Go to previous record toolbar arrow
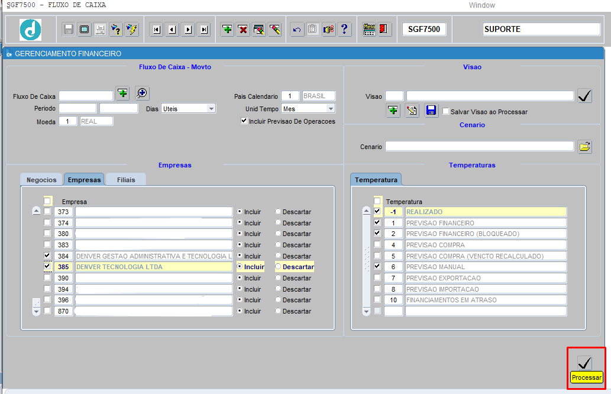The width and height of the screenshot is (611, 394). (172, 29)
